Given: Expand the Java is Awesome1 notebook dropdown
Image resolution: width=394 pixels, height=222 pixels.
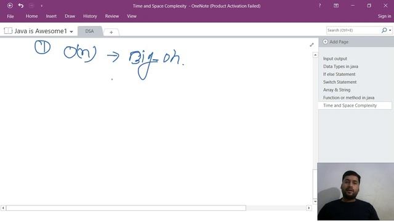Looking at the screenshot, I should pos(71,31).
